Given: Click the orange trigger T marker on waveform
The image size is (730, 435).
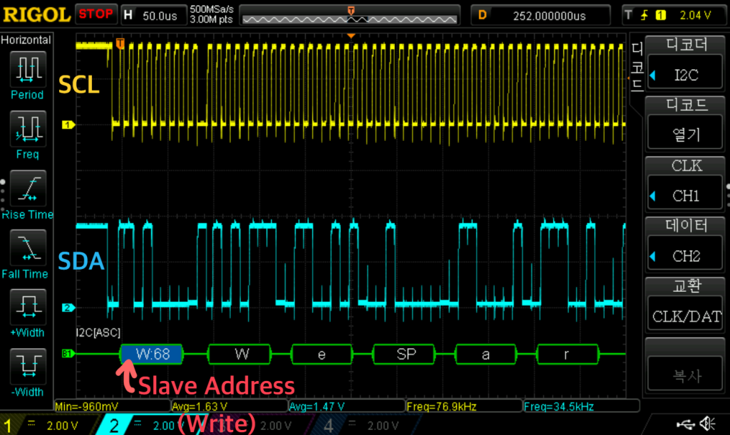Looking at the screenshot, I should 120,43.
